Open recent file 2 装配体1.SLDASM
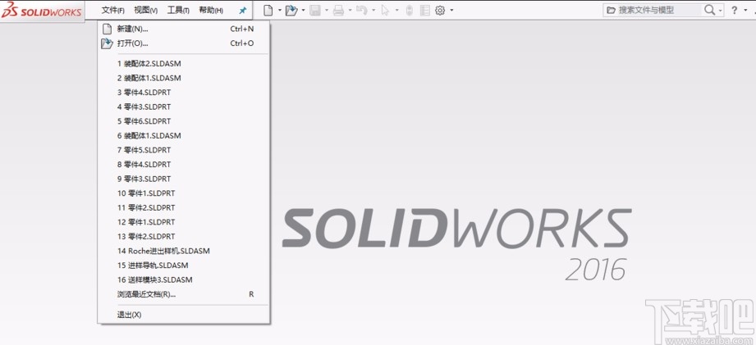Image resolution: width=756 pixels, height=345 pixels. [184, 78]
